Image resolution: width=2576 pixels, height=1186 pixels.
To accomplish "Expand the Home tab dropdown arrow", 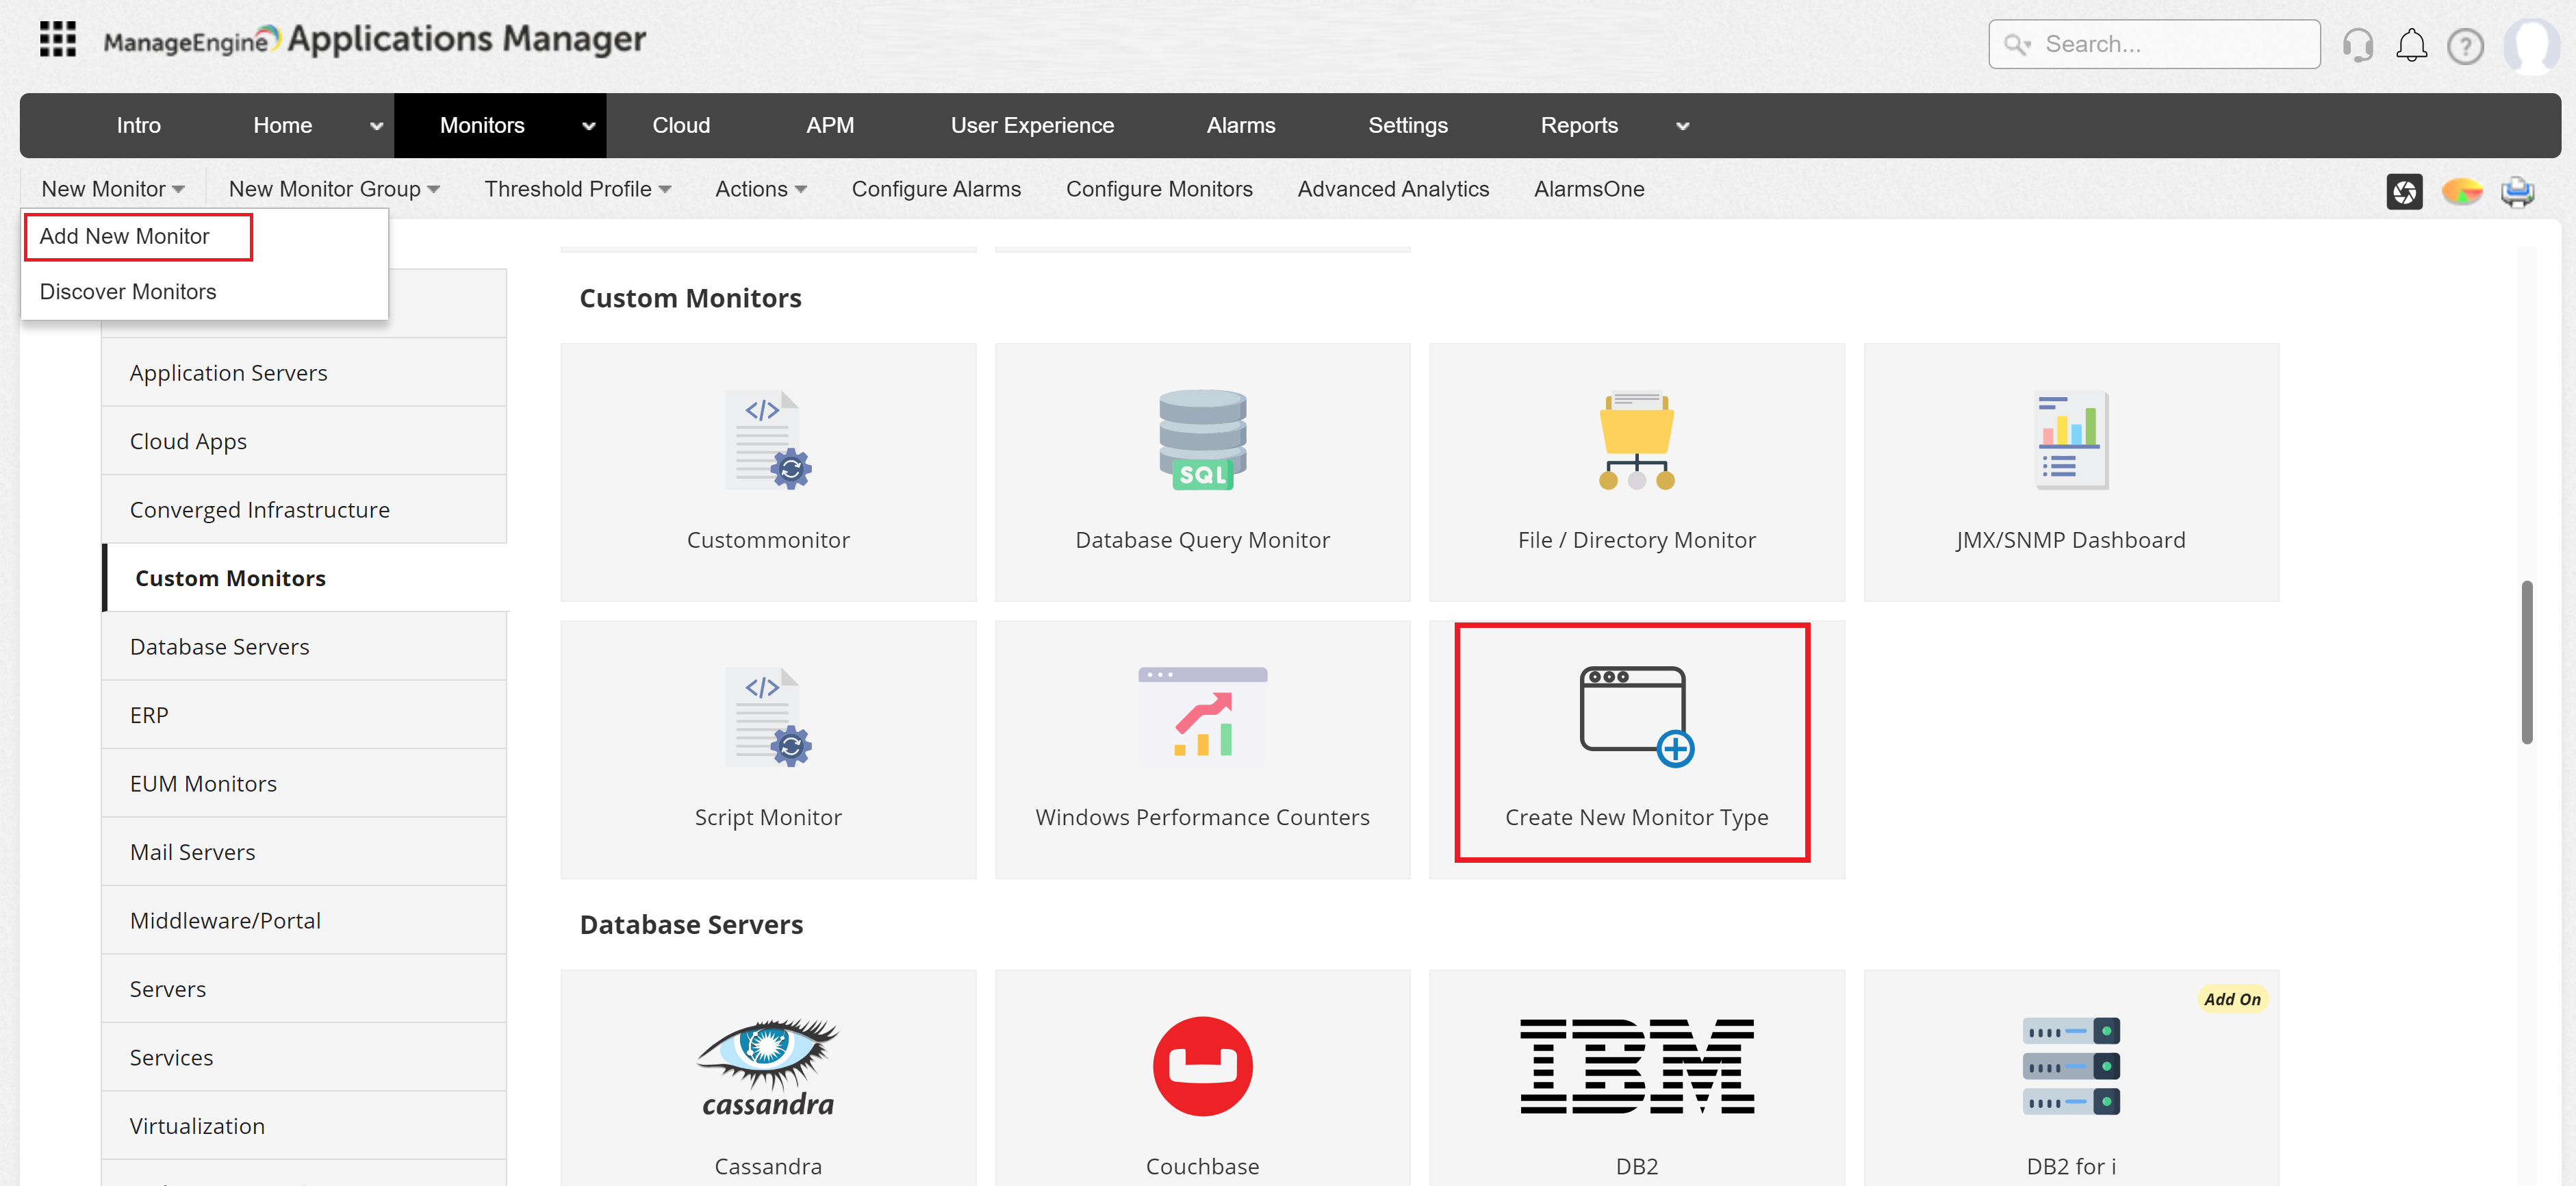I will (377, 126).
